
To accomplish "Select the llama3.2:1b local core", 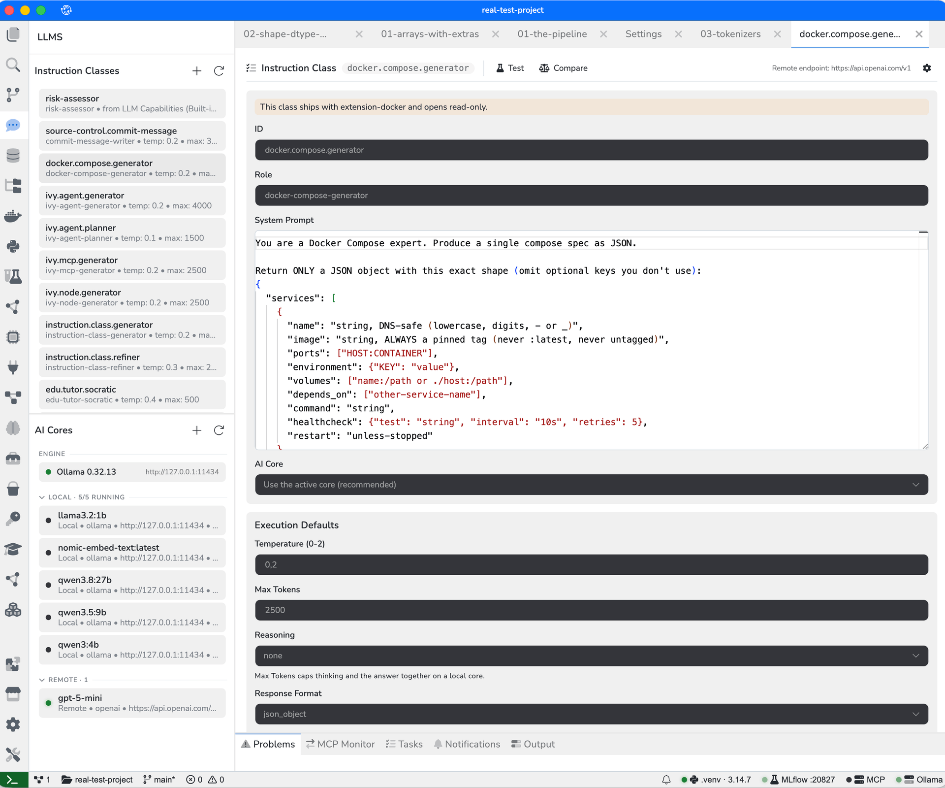I will [132, 521].
